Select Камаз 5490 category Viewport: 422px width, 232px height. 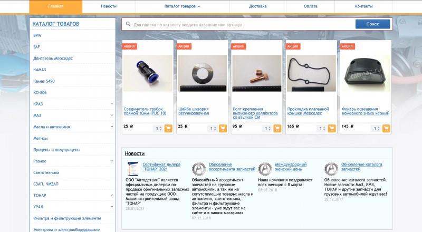click(x=44, y=81)
